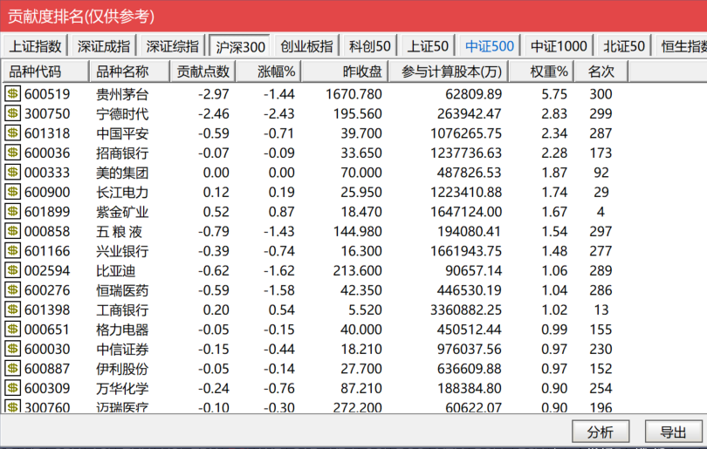Screen dimensions: 707x449
Task: Click the 导出 export button
Action: tap(673, 432)
